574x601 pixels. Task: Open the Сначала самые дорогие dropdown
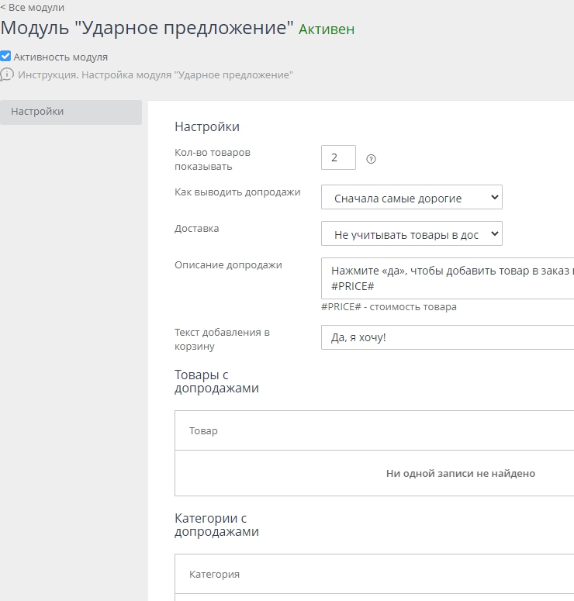[411, 198]
